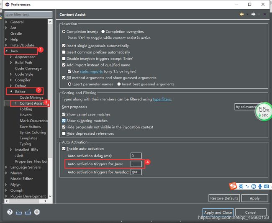
Task: Expand the Content Assist tree node
Action: click(15, 103)
